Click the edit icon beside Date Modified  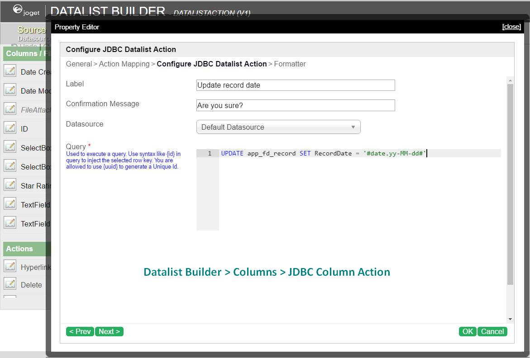10,90
